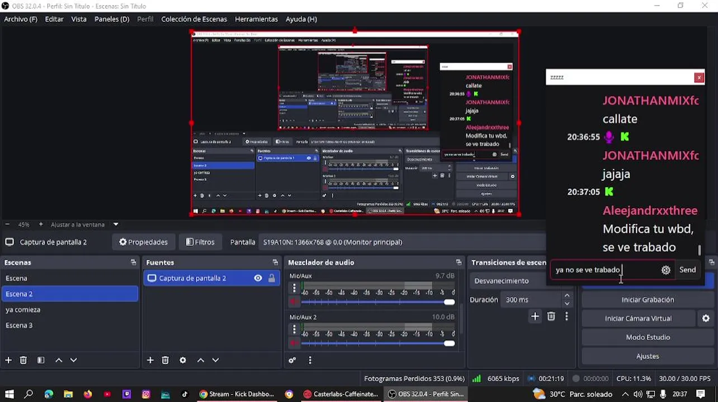Click the Mic/Aux 2 volume slider handle
The image size is (718, 402).
tap(449, 343)
